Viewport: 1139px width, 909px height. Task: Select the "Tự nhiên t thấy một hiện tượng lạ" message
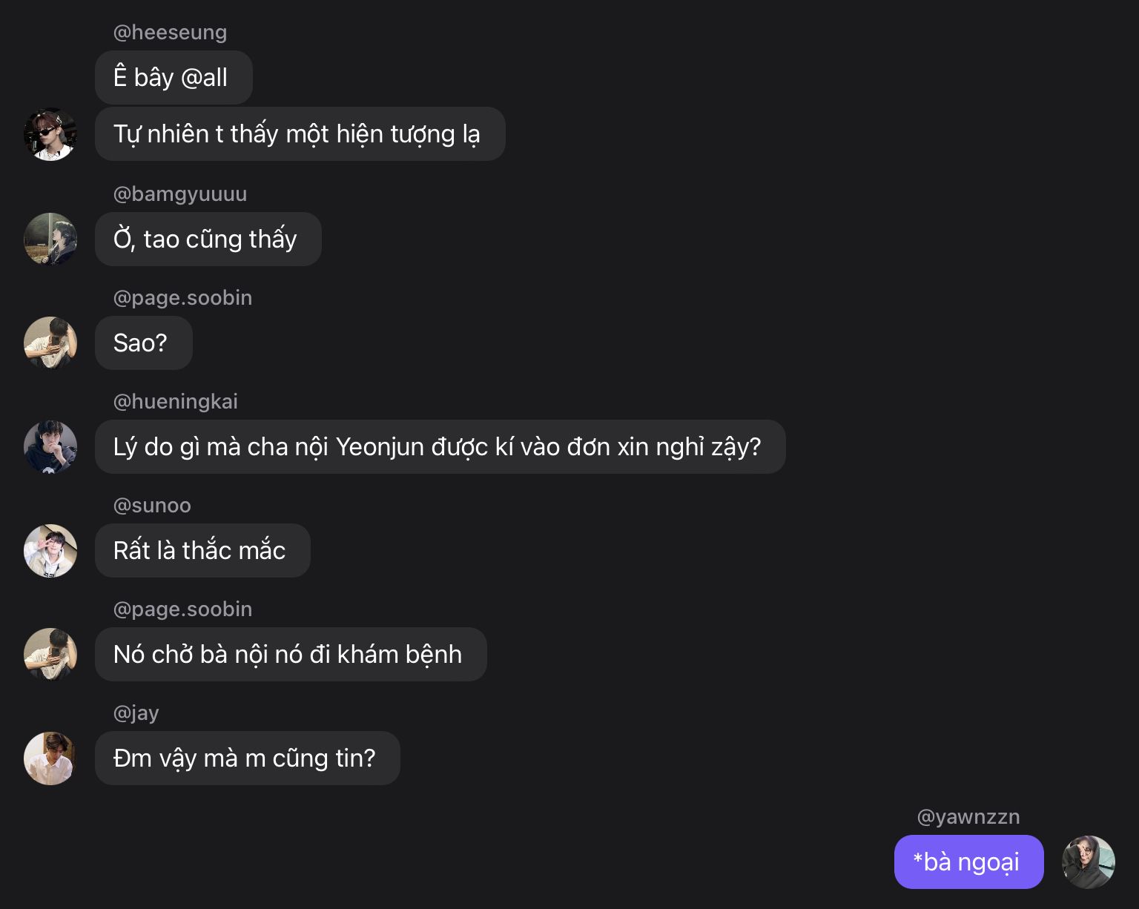pyautogui.click(x=300, y=134)
